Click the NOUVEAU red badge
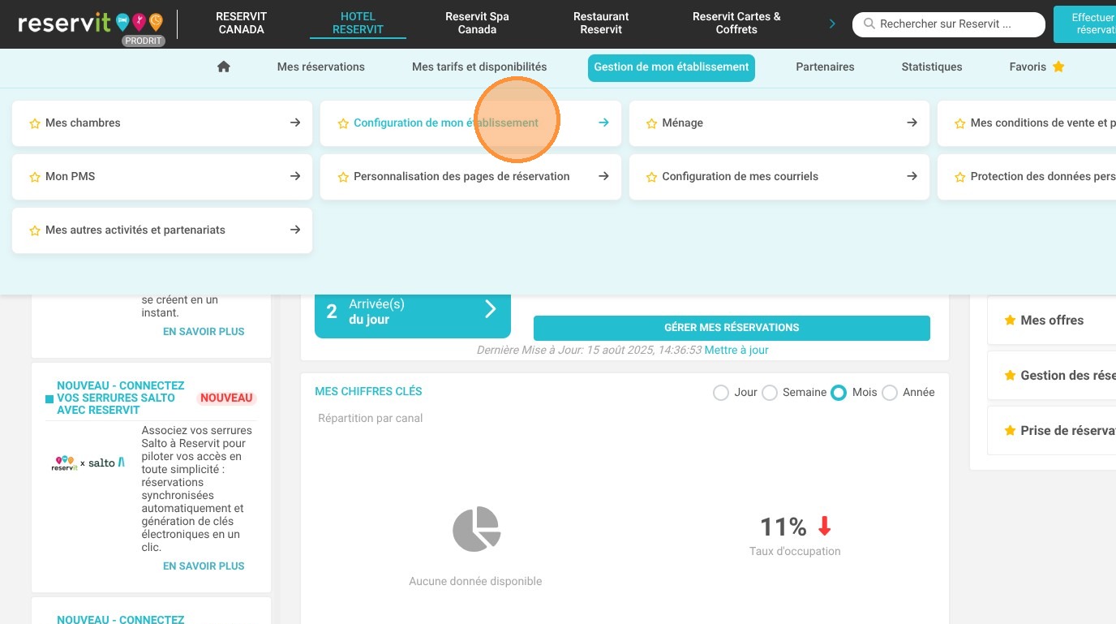The image size is (1116, 624). [227, 398]
